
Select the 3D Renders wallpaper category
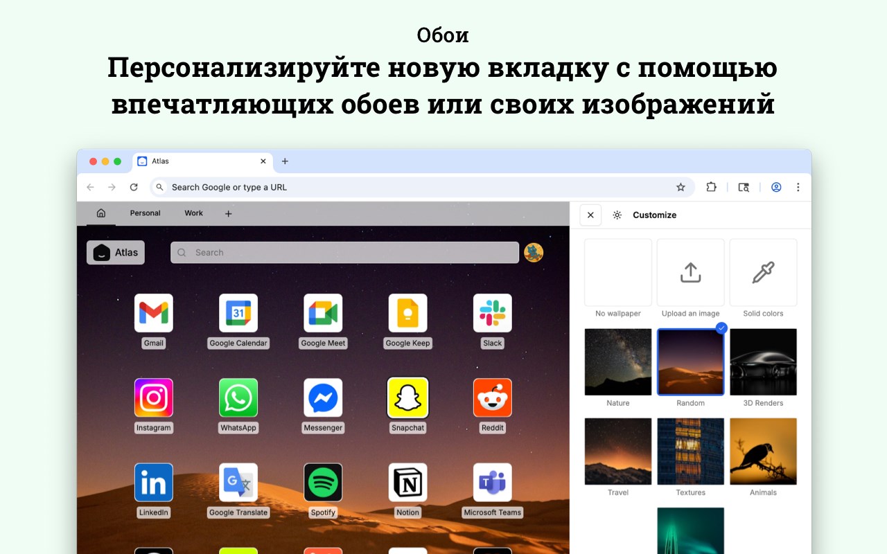763,361
